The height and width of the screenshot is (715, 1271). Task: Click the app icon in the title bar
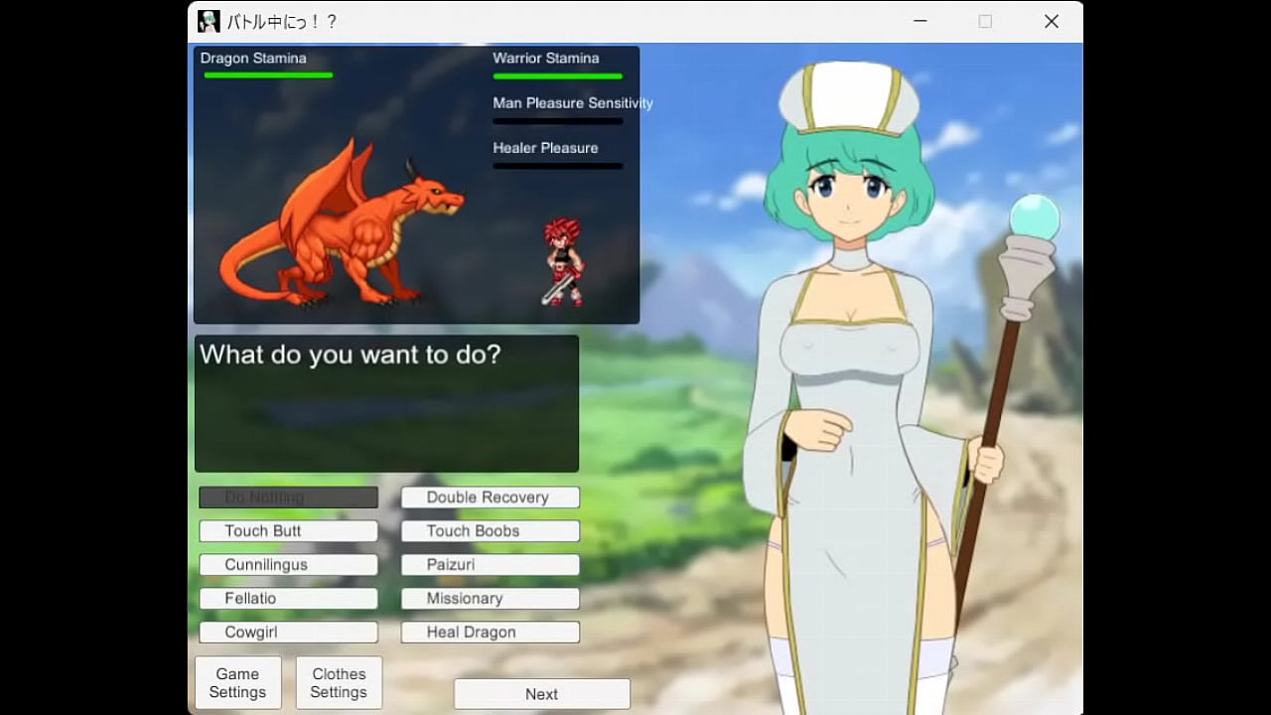209,21
